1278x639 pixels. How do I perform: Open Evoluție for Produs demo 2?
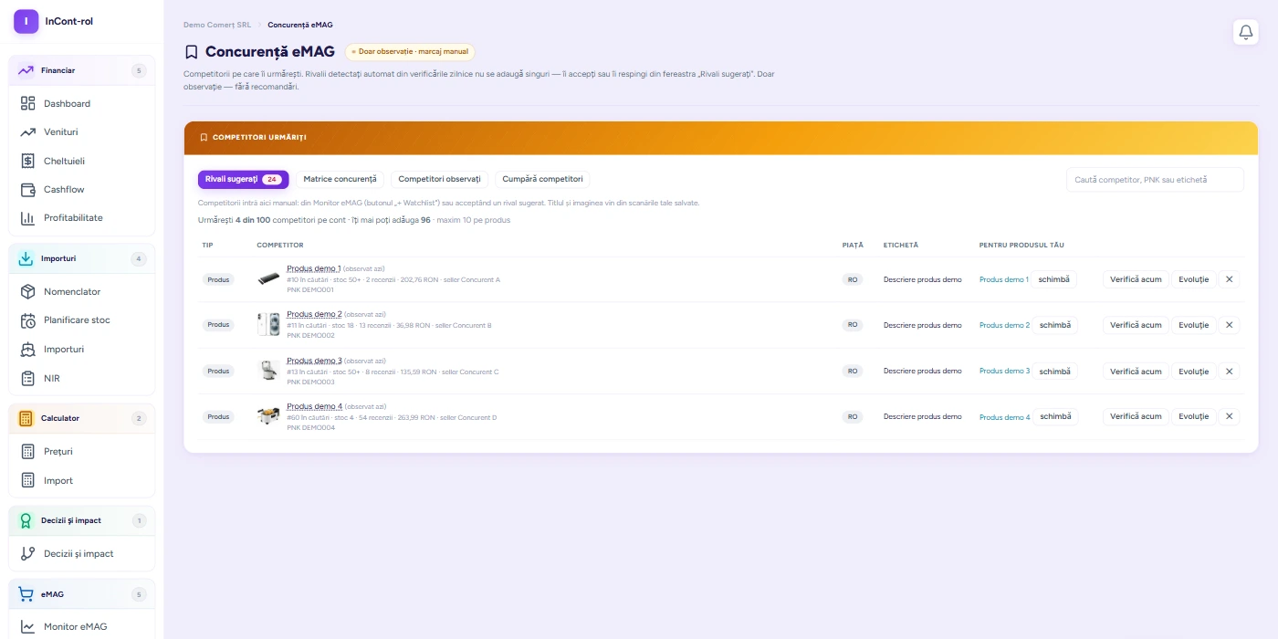[x=1193, y=325]
